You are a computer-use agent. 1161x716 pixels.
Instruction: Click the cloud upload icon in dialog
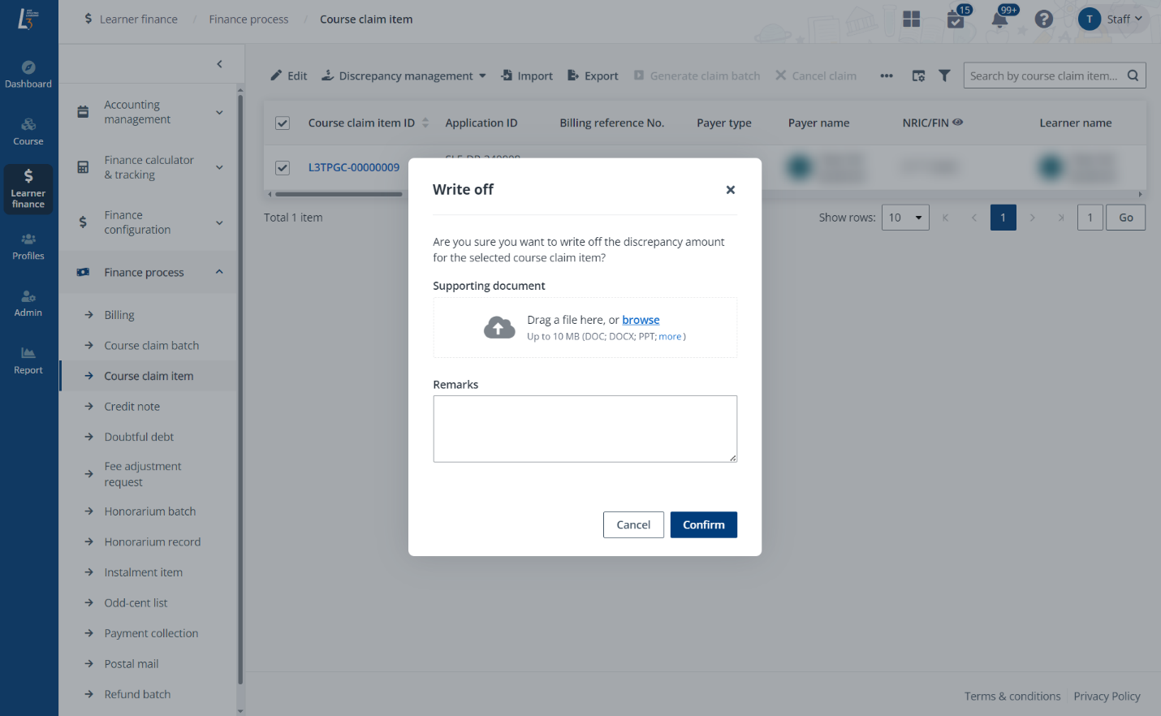[x=499, y=327]
